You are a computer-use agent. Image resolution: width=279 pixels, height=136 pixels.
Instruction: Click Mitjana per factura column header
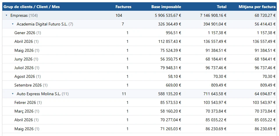(257, 7)
